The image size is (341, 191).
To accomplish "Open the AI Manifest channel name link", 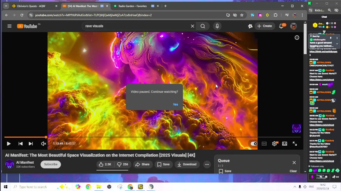I will [x=25, y=162].
